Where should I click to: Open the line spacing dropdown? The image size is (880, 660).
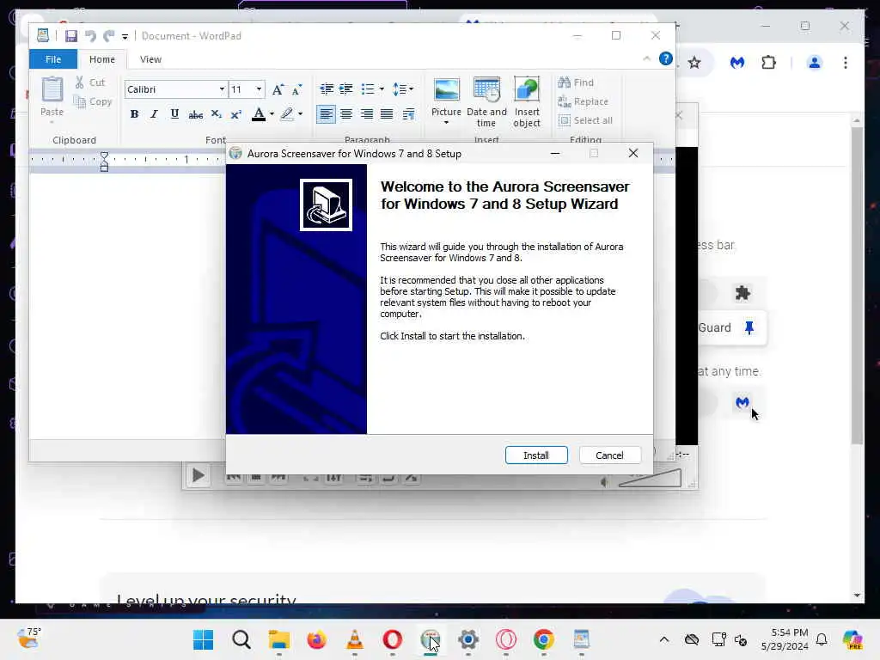(403, 89)
